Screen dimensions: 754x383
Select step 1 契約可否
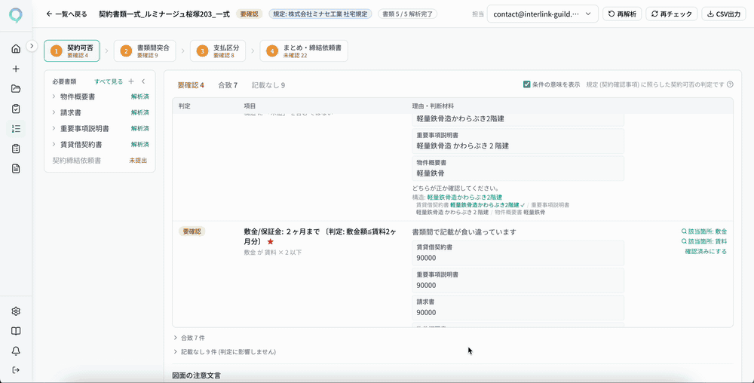coord(72,51)
